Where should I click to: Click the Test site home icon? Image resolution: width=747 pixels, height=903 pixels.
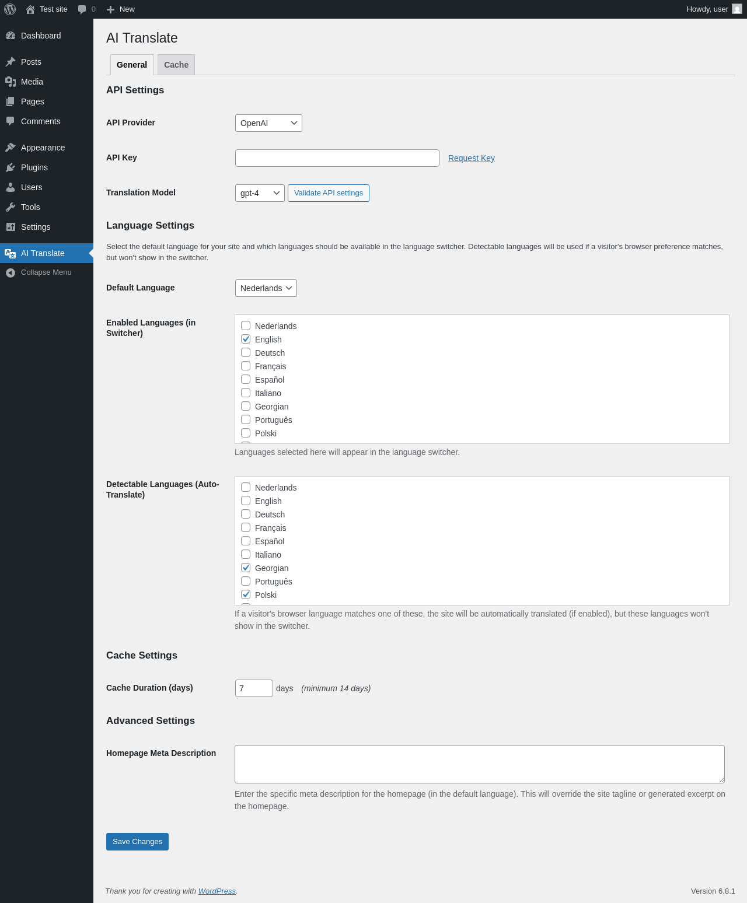pos(30,9)
